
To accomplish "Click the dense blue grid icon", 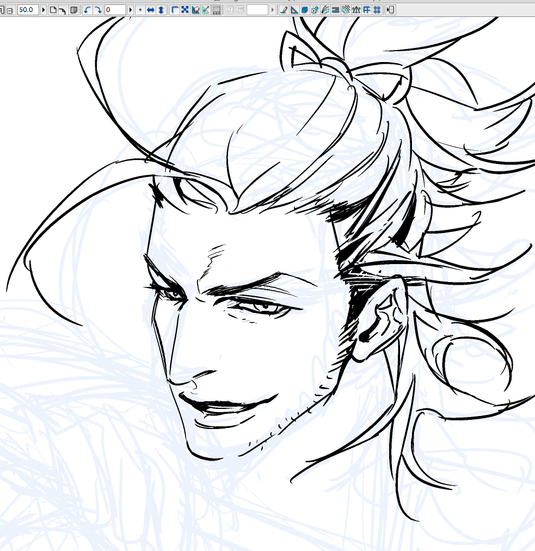I will [377, 10].
